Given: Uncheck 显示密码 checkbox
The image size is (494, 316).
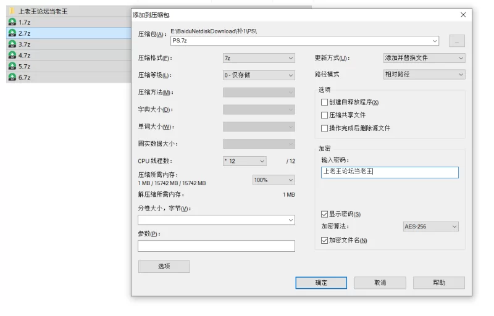Looking at the screenshot, I should tap(325, 214).
